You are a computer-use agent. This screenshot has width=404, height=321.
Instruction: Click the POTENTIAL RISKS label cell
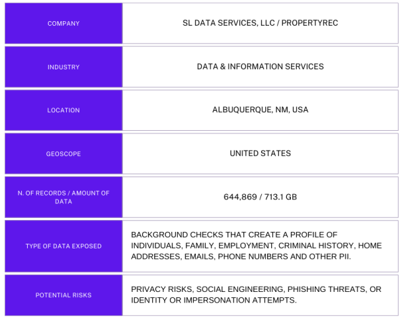63,295
